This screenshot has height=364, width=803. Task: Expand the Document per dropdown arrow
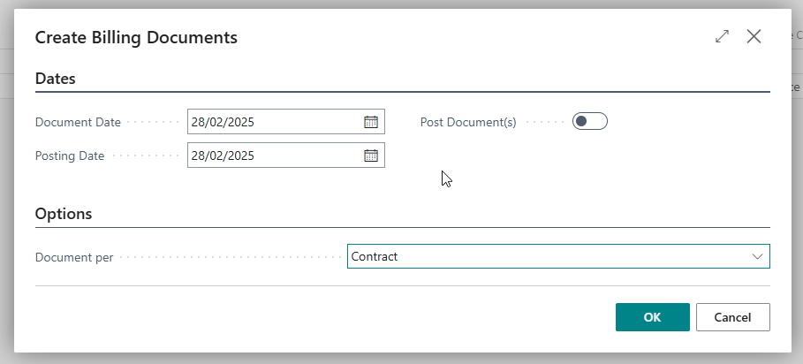click(x=757, y=256)
